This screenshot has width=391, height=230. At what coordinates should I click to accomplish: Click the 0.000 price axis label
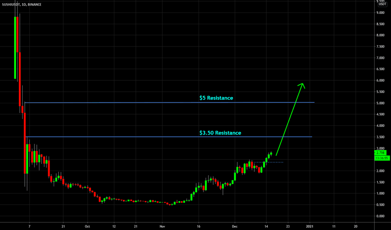coord(380,216)
